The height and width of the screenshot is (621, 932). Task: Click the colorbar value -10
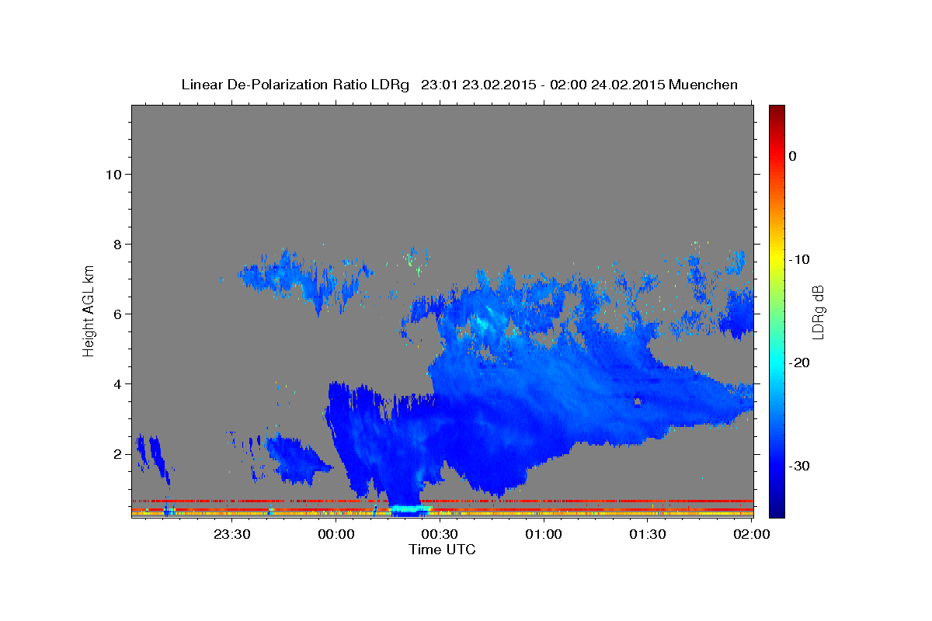tap(798, 259)
